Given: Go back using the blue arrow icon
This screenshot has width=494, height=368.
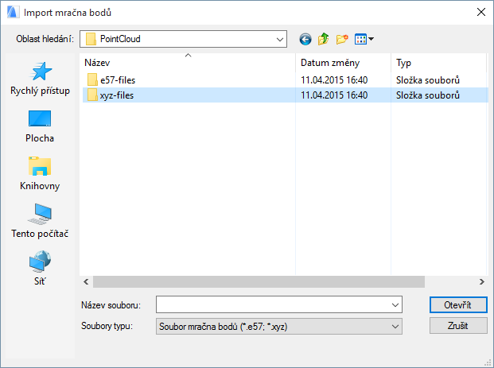Looking at the screenshot, I should (305, 40).
